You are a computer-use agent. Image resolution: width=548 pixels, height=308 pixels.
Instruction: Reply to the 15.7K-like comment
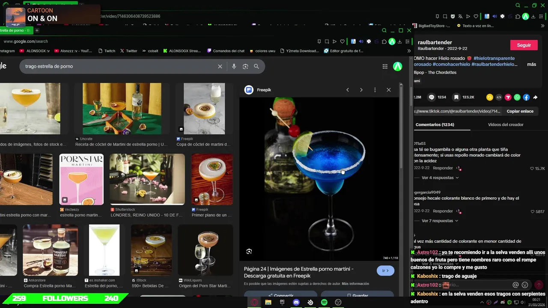point(443,168)
